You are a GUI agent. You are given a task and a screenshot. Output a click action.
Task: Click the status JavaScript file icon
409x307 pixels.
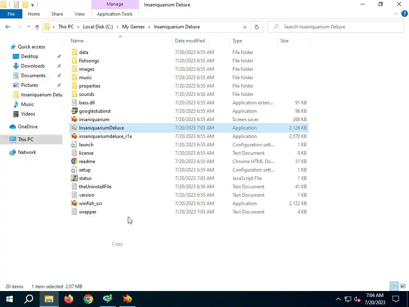point(74,178)
